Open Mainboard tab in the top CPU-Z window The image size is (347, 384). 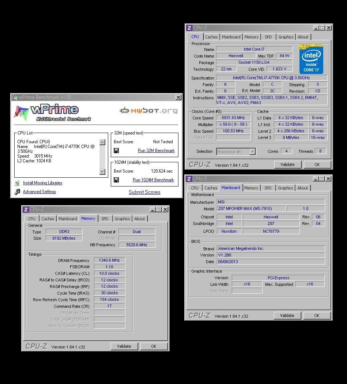tap(231, 37)
